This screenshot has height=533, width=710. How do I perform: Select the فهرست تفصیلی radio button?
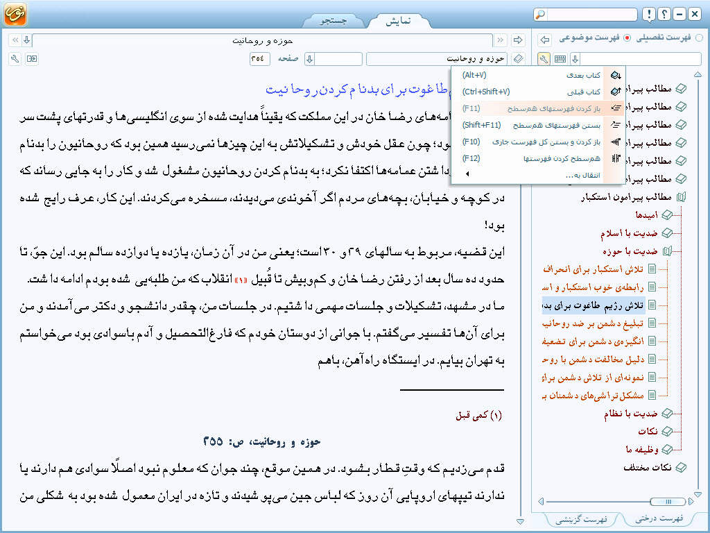point(698,39)
